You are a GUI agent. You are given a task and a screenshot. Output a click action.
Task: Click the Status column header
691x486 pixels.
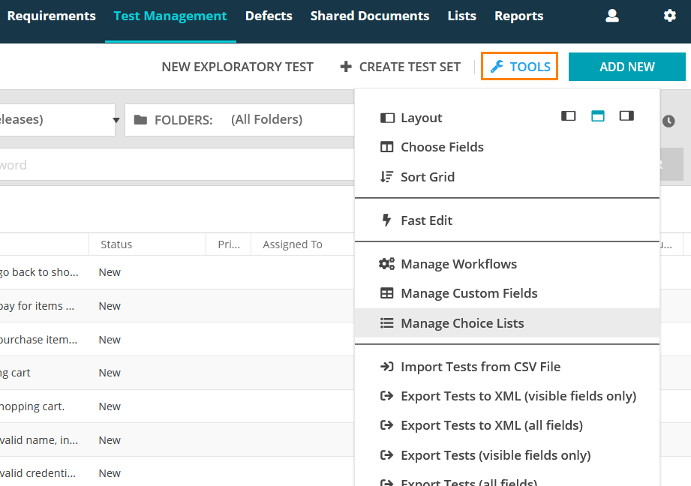click(116, 244)
